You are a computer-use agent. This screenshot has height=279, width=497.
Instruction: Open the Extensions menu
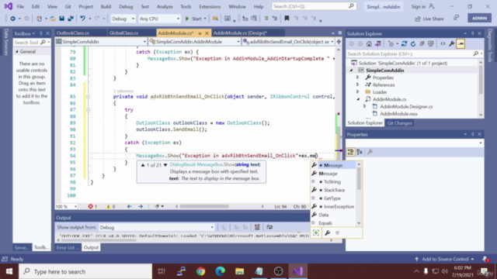point(210,7)
